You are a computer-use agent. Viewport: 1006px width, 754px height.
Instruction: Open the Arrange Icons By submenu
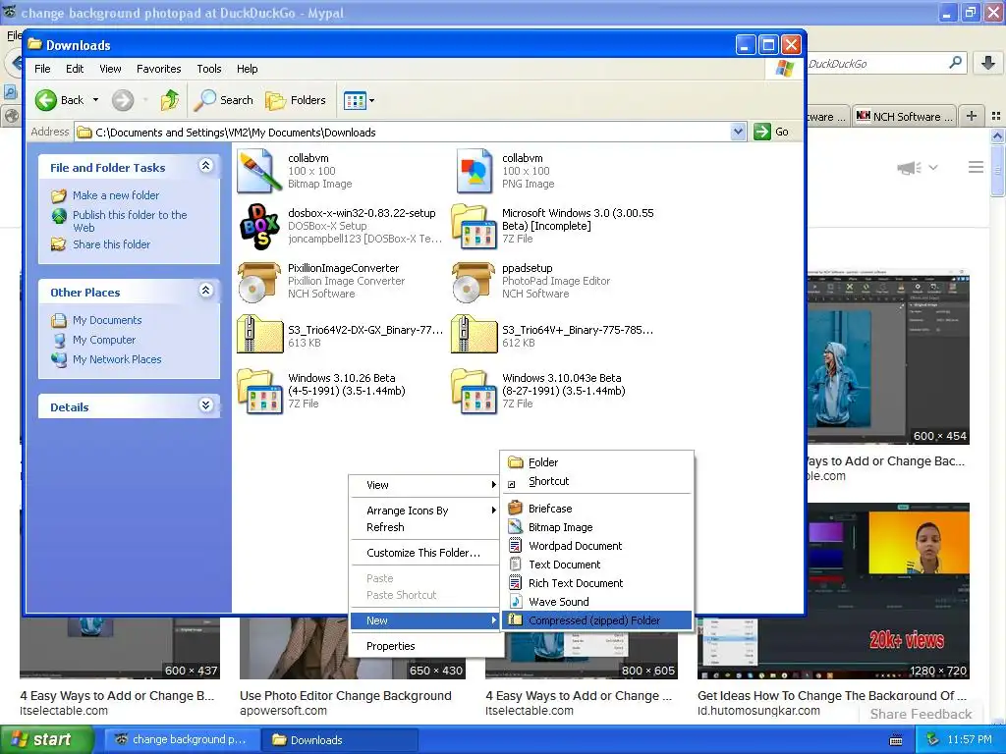[424, 511]
